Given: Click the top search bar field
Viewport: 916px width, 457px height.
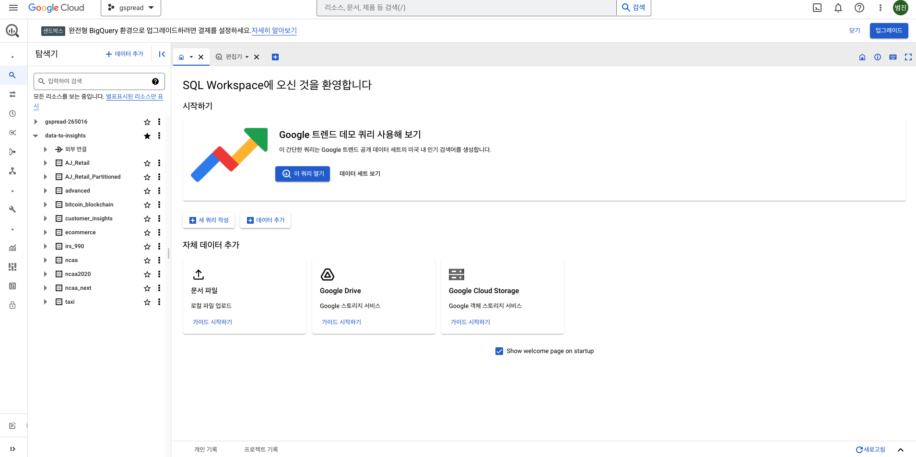Looking at the screenshot, I should 466,8.
